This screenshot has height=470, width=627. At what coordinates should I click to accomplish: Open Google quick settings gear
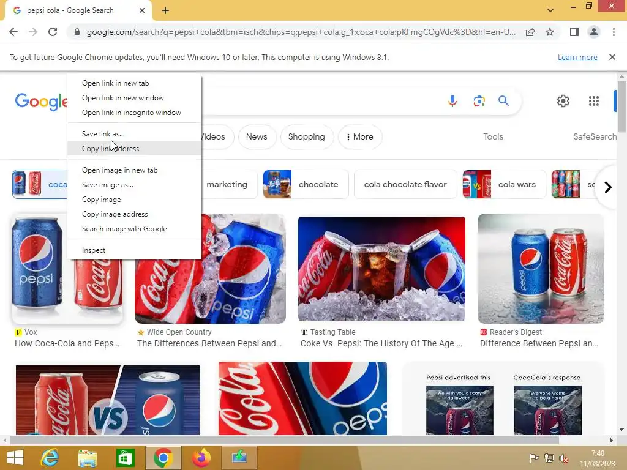[563, 101]
